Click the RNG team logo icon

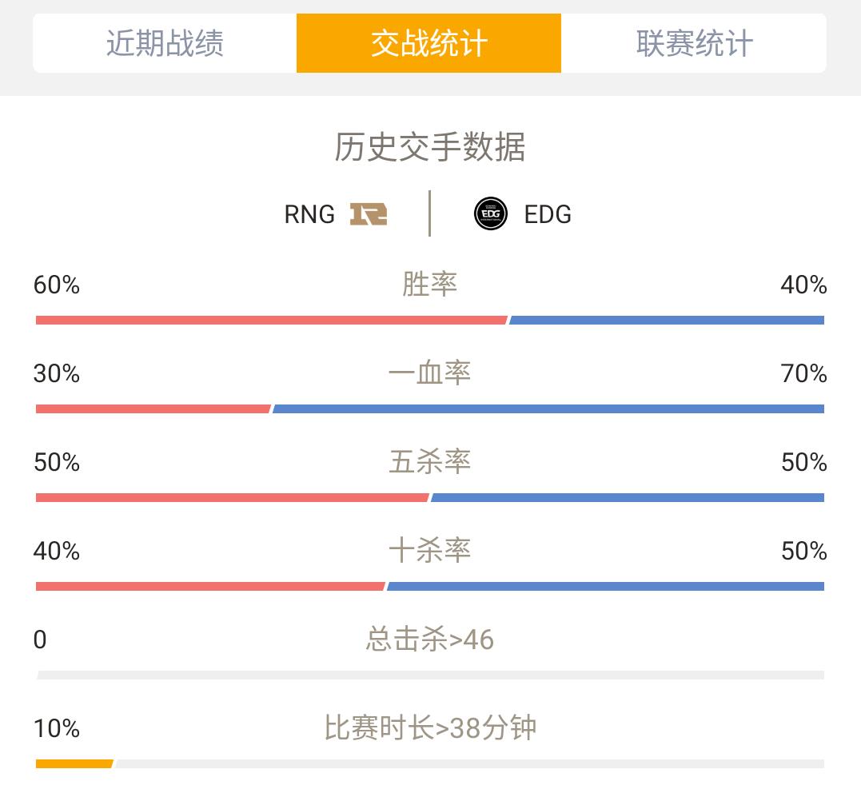[x=369, y=214]
